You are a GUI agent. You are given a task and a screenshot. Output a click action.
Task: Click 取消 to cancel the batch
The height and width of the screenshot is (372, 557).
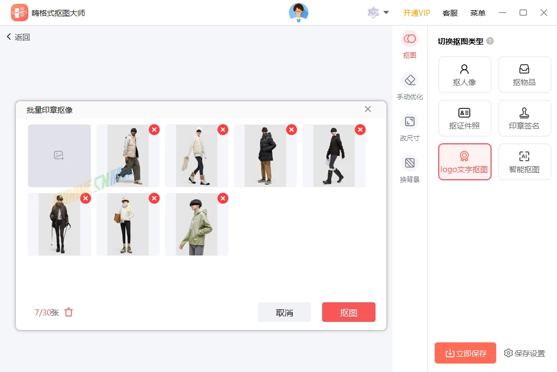pyautogui.click(x=284, y=312)
